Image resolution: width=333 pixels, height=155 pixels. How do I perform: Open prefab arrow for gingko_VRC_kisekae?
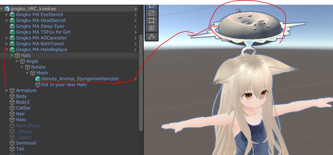point(135,9)
